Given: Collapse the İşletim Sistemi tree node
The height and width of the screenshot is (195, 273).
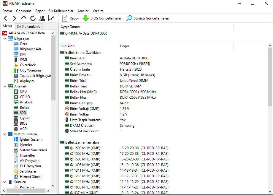Looking at the screenshot, I should coord(5,134).
